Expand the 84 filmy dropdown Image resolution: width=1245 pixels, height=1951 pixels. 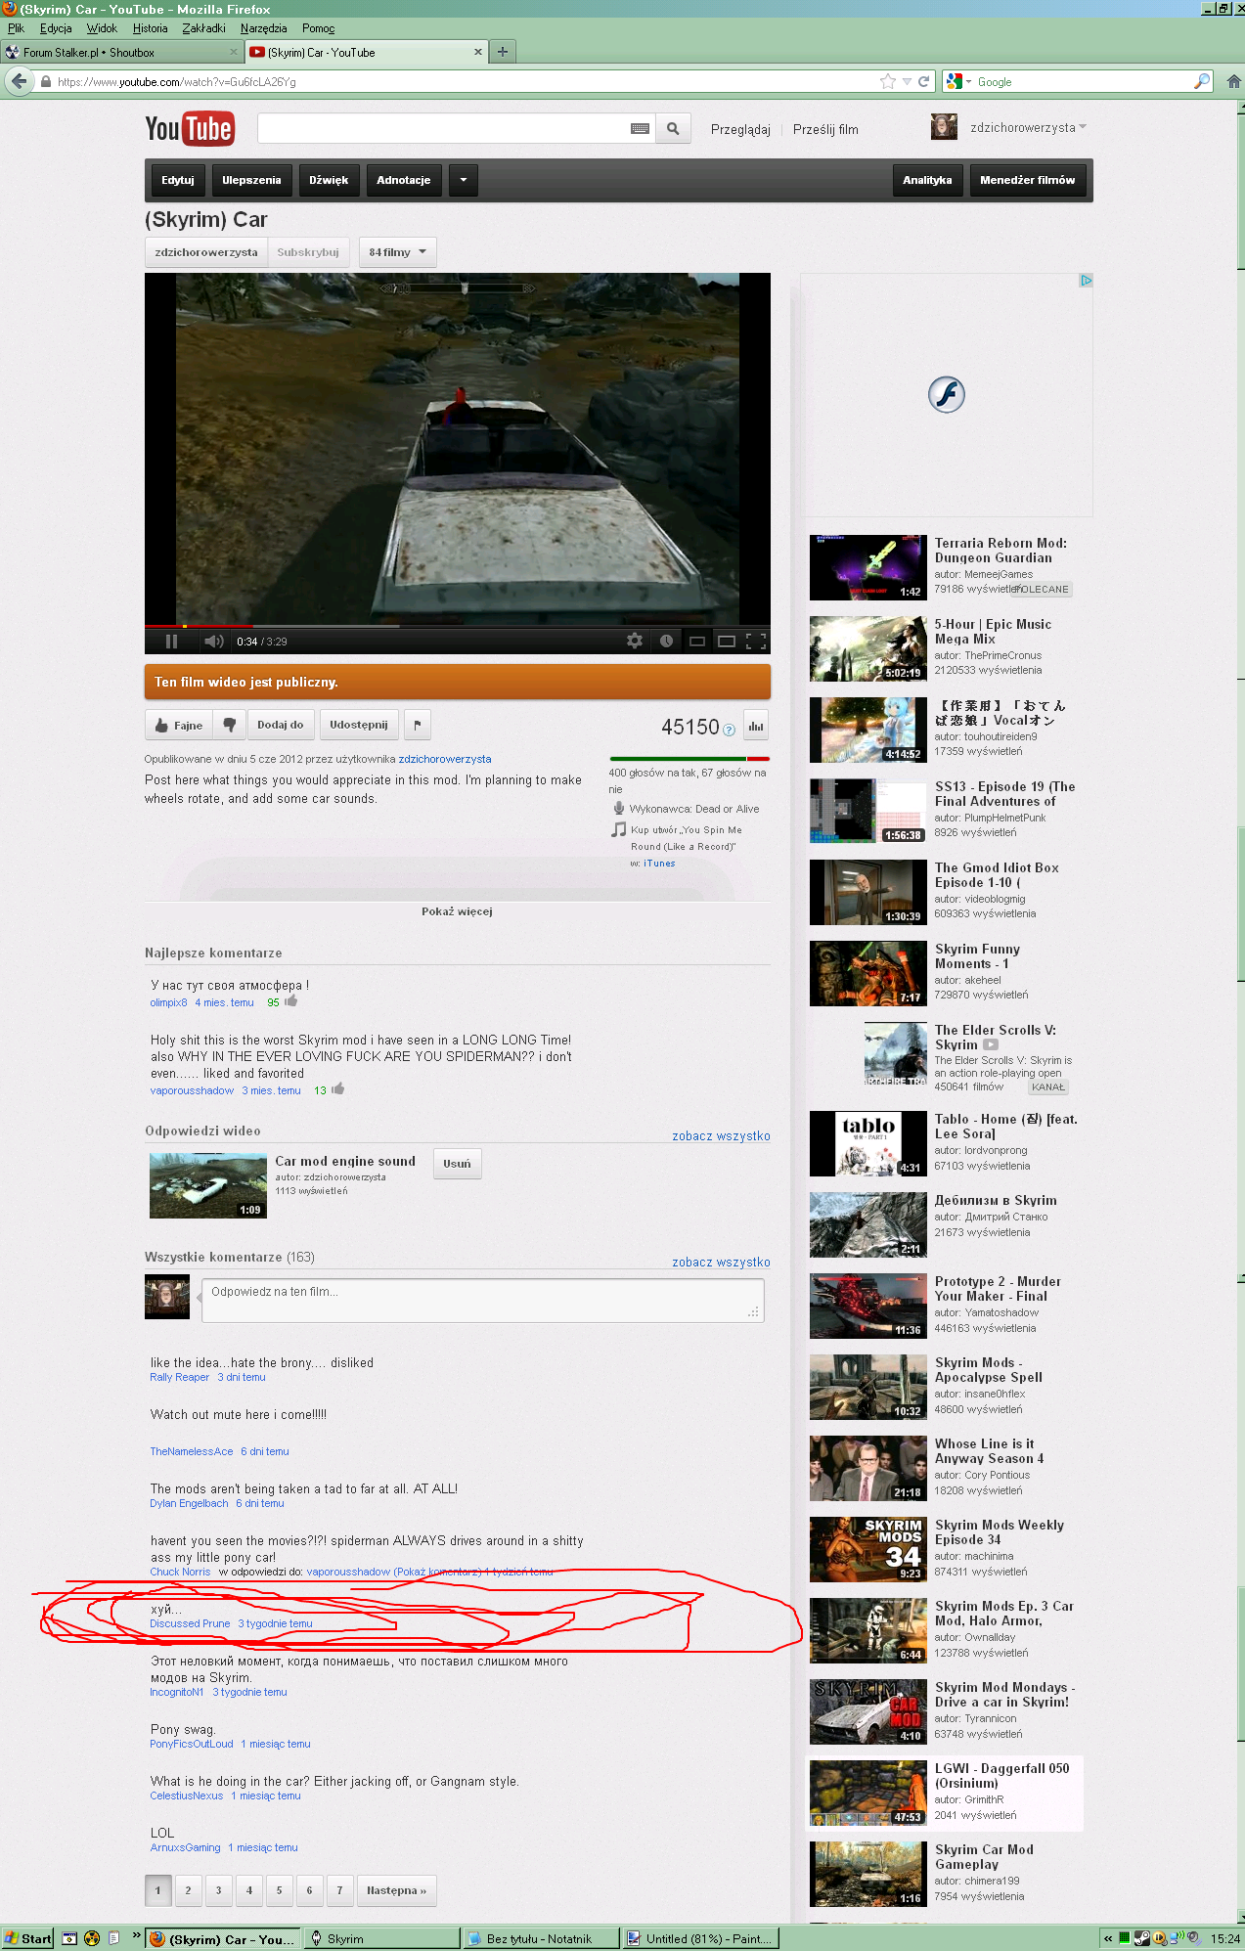click(x=397, y=252)
